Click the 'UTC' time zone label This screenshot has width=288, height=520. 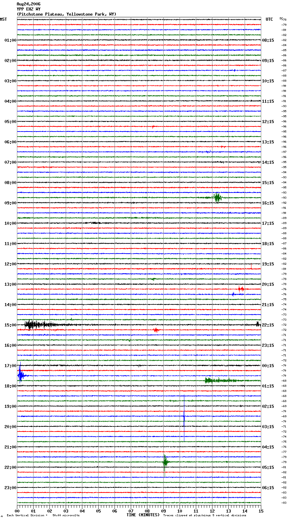pyautogui.click(x=269, y=19)
